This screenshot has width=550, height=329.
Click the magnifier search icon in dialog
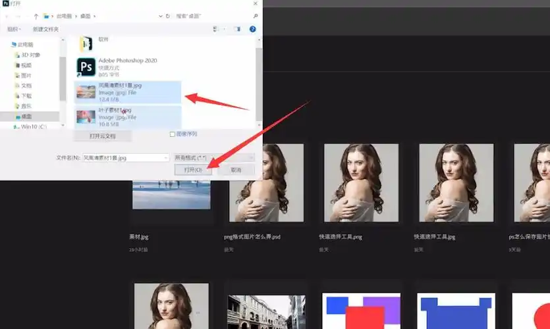point(256,16)
